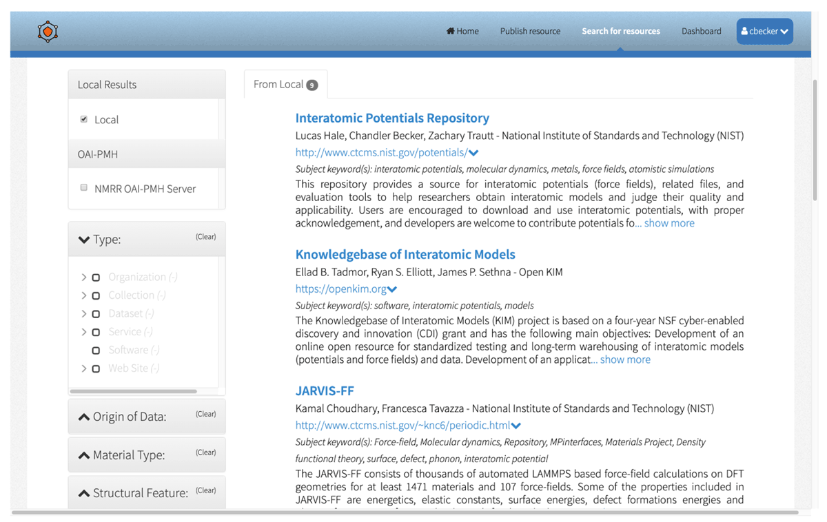Visit the knc6/periodic.html link
The width and height of the screenshot is (827, 522).
click(403, 426)
